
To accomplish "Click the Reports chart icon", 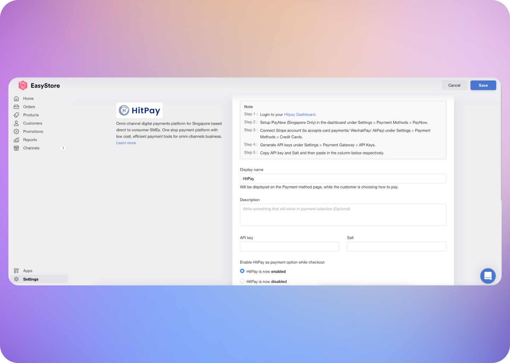I will [16, 140].
